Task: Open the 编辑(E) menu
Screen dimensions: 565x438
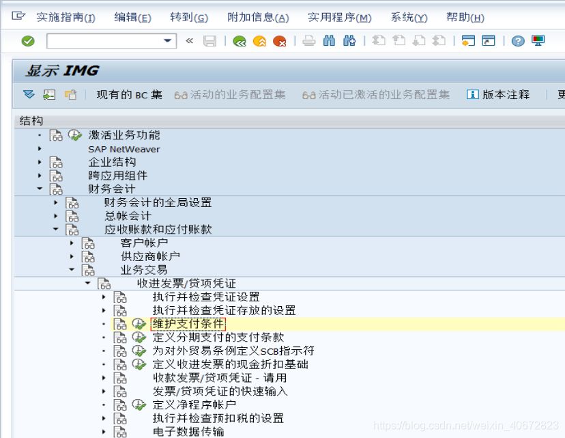Action: (x=132, y=17)
